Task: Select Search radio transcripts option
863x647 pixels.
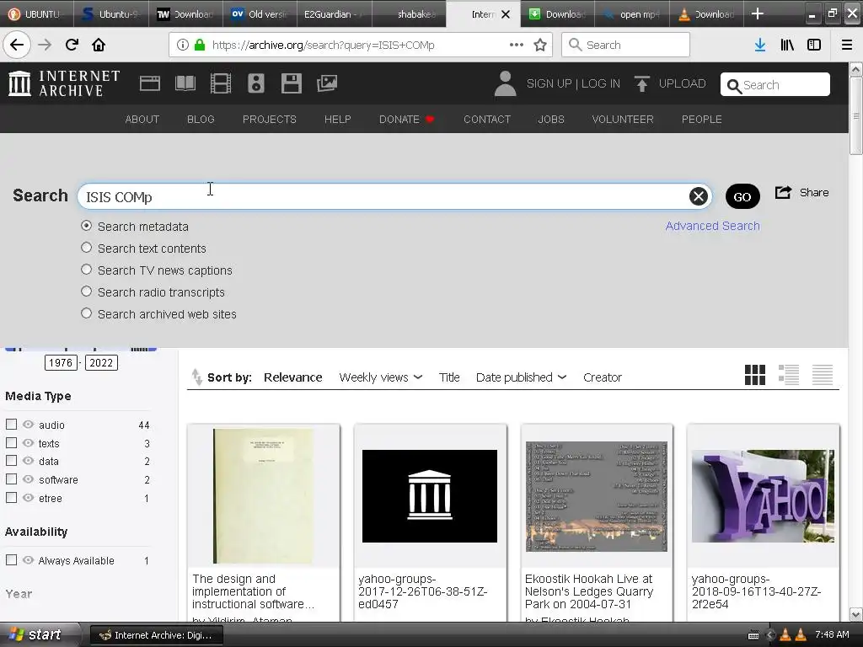Action: 87,291
